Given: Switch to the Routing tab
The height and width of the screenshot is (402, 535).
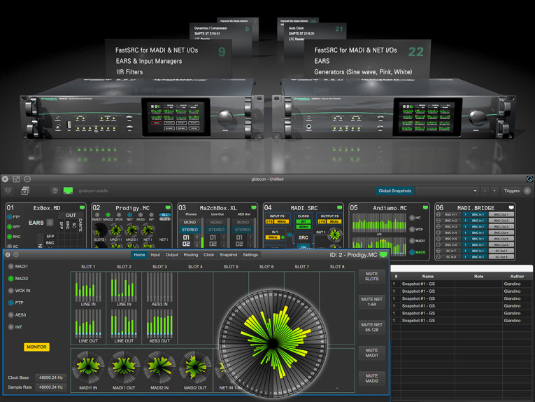Looking at the screenshot, I should point(191,255).
